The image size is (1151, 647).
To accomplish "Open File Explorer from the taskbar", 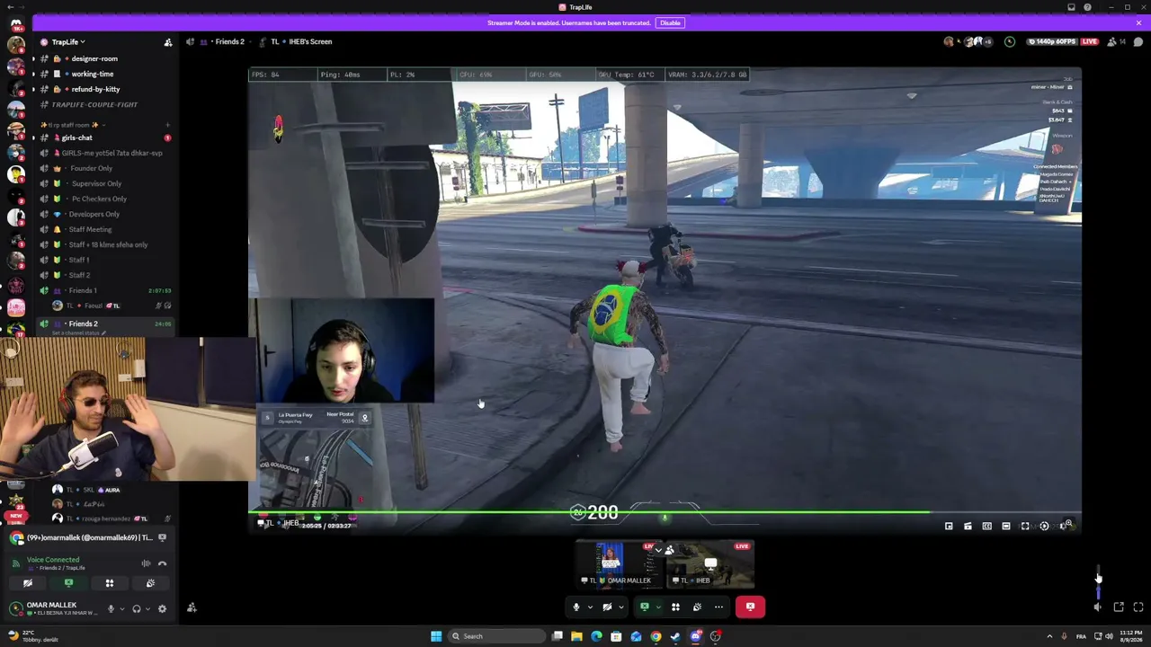I will (x=576, y=636).
